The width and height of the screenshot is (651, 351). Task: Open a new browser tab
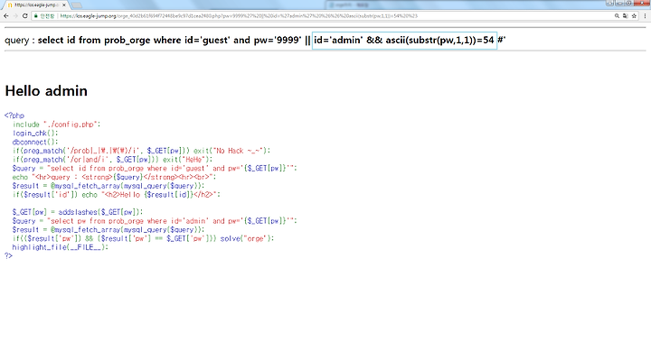point(76,5)
